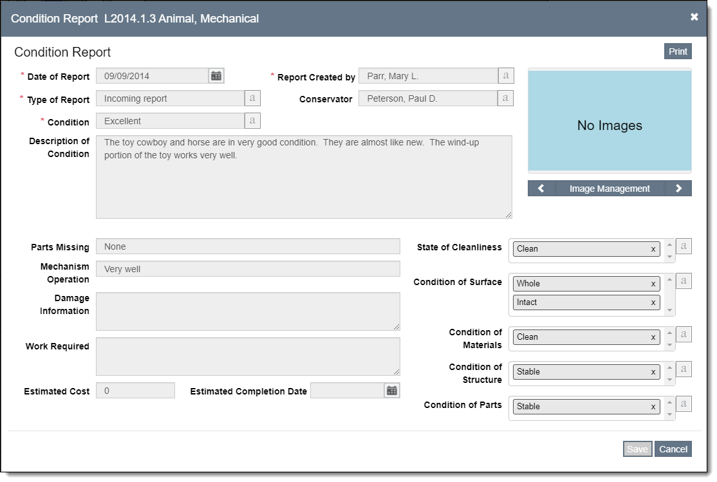This screenshot has height=482, width=717.
Task: Show the next image arrow
Action: click(x=678, y=189)
